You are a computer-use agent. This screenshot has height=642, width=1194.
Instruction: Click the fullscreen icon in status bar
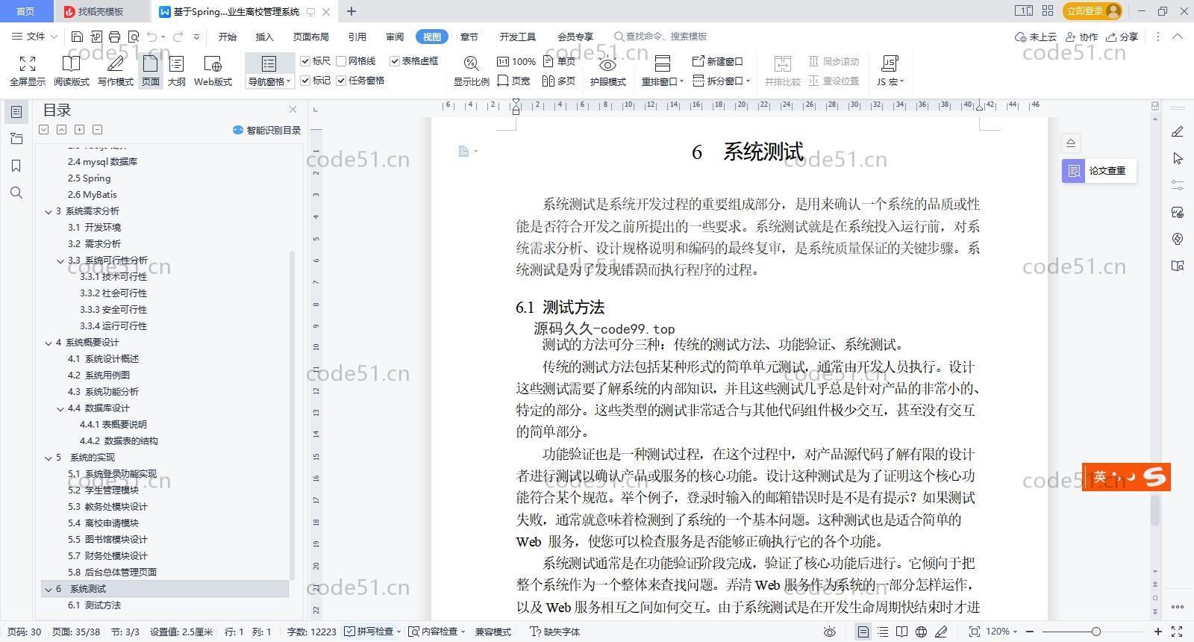(x=1177, y=632)
